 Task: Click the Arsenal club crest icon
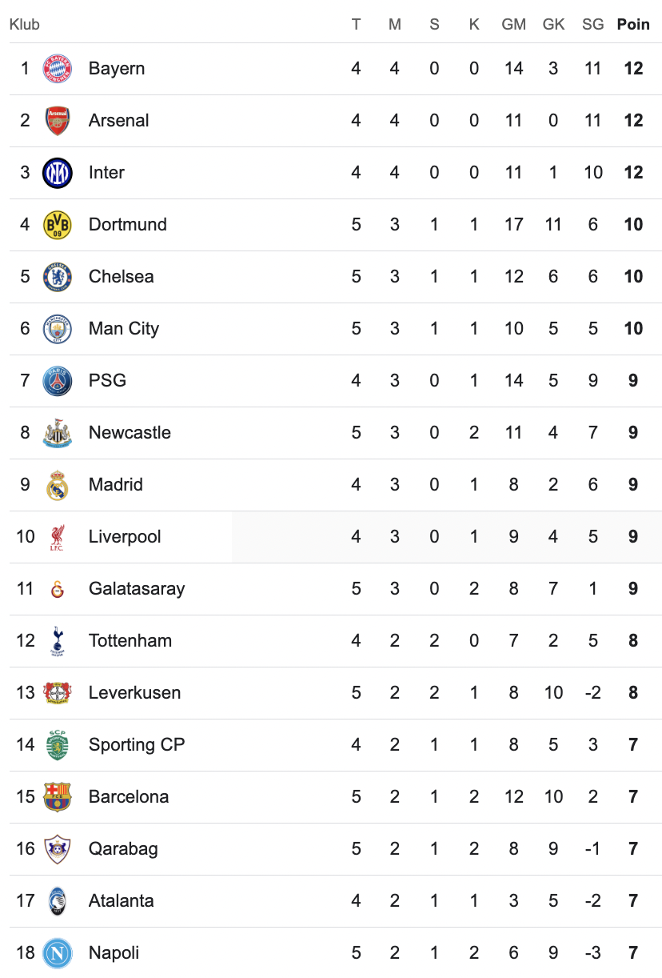tap(57, 121)
